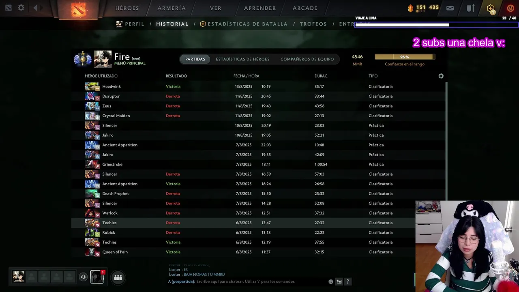519x292 pixels.
Task: Open the friends list group icon
Action: (118, 277)
